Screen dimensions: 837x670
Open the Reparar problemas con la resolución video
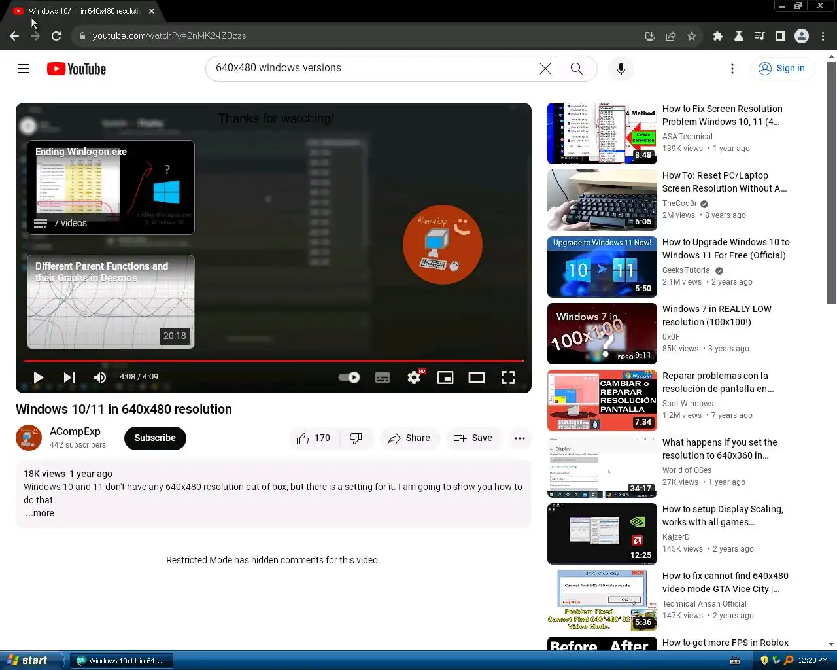coord(718,382)
